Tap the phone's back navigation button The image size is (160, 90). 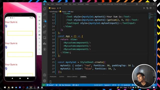pyautogui.click(x=12, y=78)
